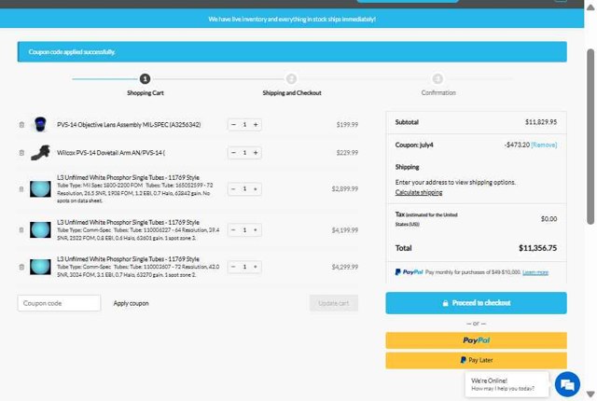Viewport: 597px width, 401px height.
Task: Open the live chat bubble icon
Action: click(567, 384)
